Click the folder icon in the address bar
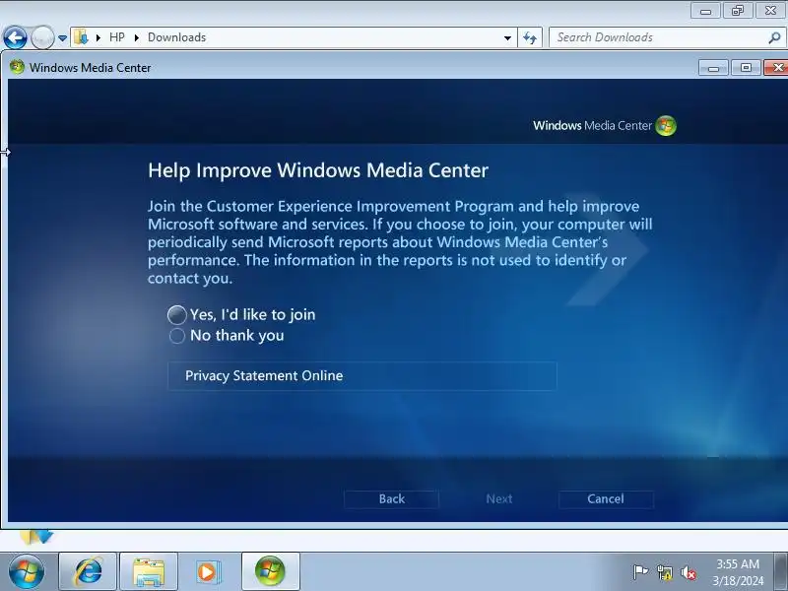Viewport: 788px width, 591px height. 82,37
